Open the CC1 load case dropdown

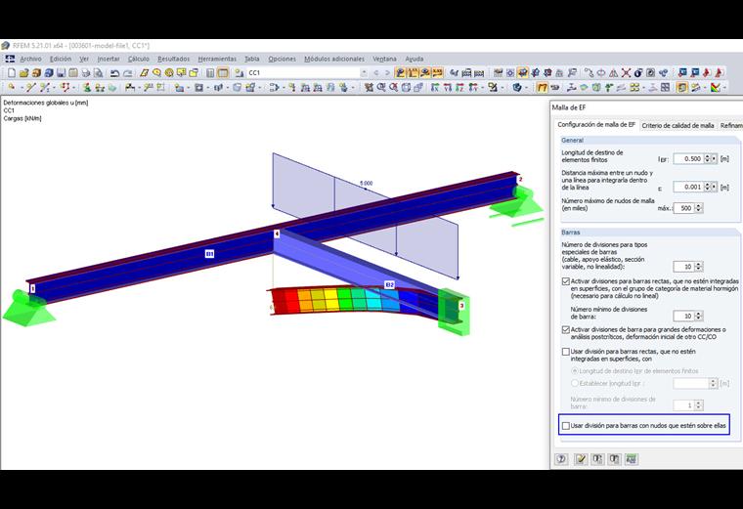coord(364,73)
